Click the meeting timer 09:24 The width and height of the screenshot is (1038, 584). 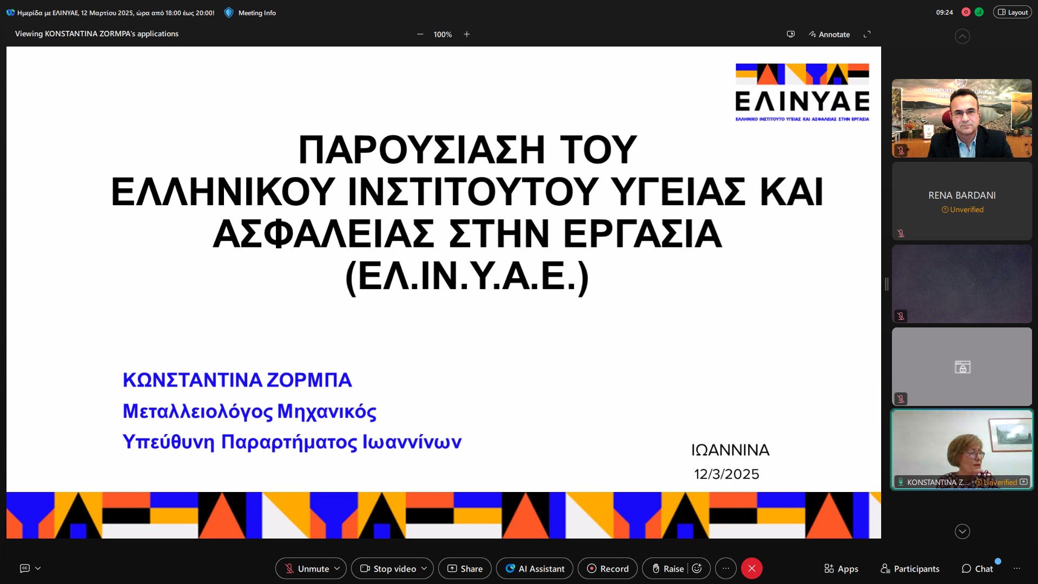(x=944, y=12)
